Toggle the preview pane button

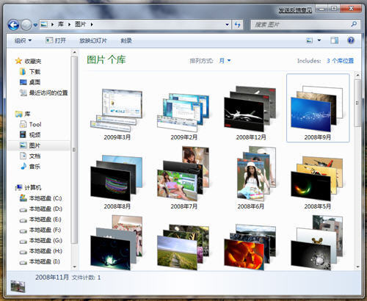(x=335, y=40)
